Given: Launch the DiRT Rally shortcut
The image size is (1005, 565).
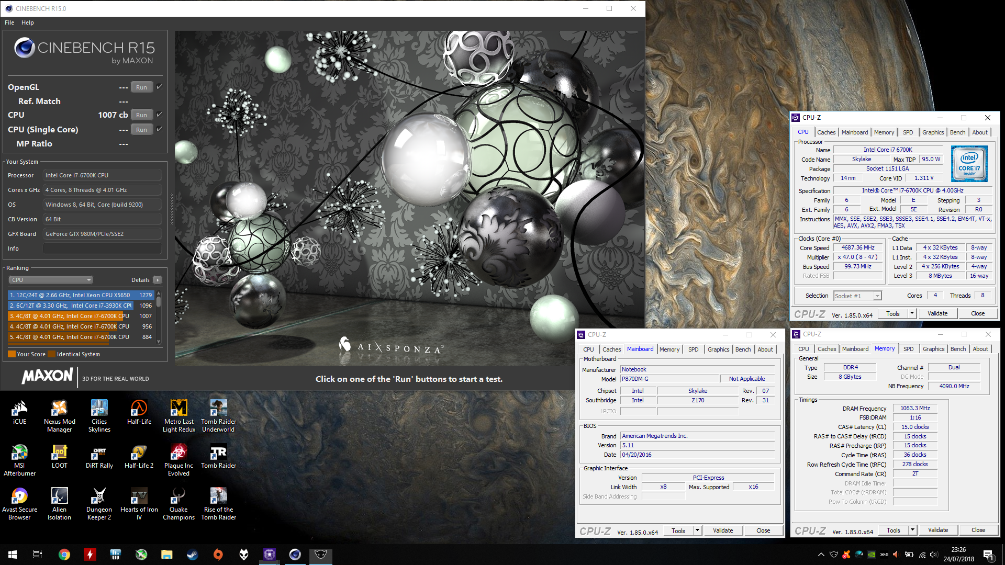Looking at the screenshot, I should tap(99, 456).
